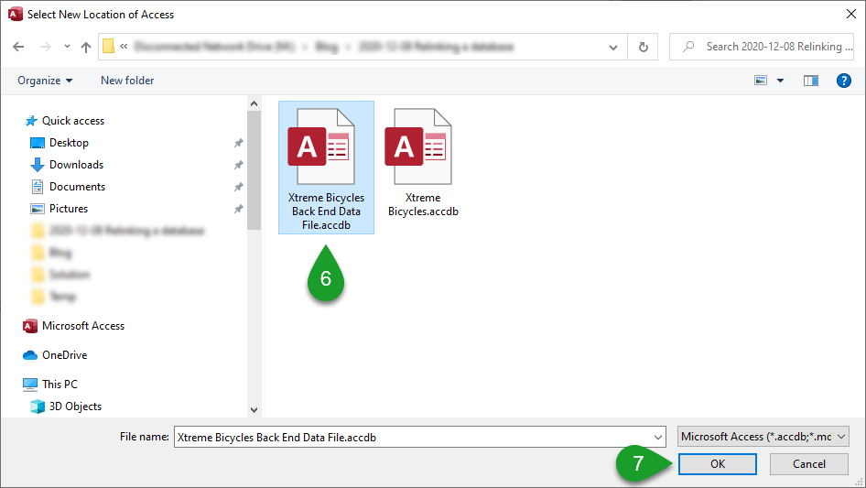
Task: Open Documents in navigation pane
Action: click(77, 187)
